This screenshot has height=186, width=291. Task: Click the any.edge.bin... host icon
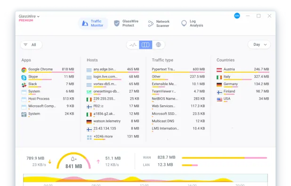point(89,70)
